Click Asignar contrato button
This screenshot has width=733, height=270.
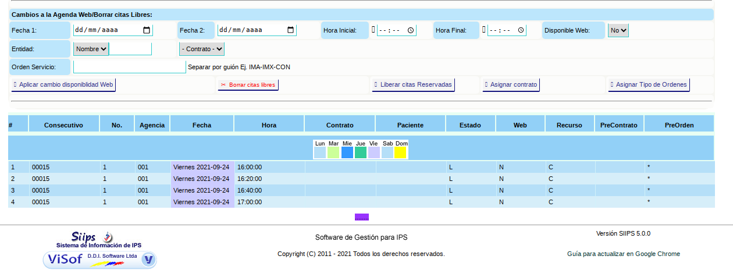(510, 84)
